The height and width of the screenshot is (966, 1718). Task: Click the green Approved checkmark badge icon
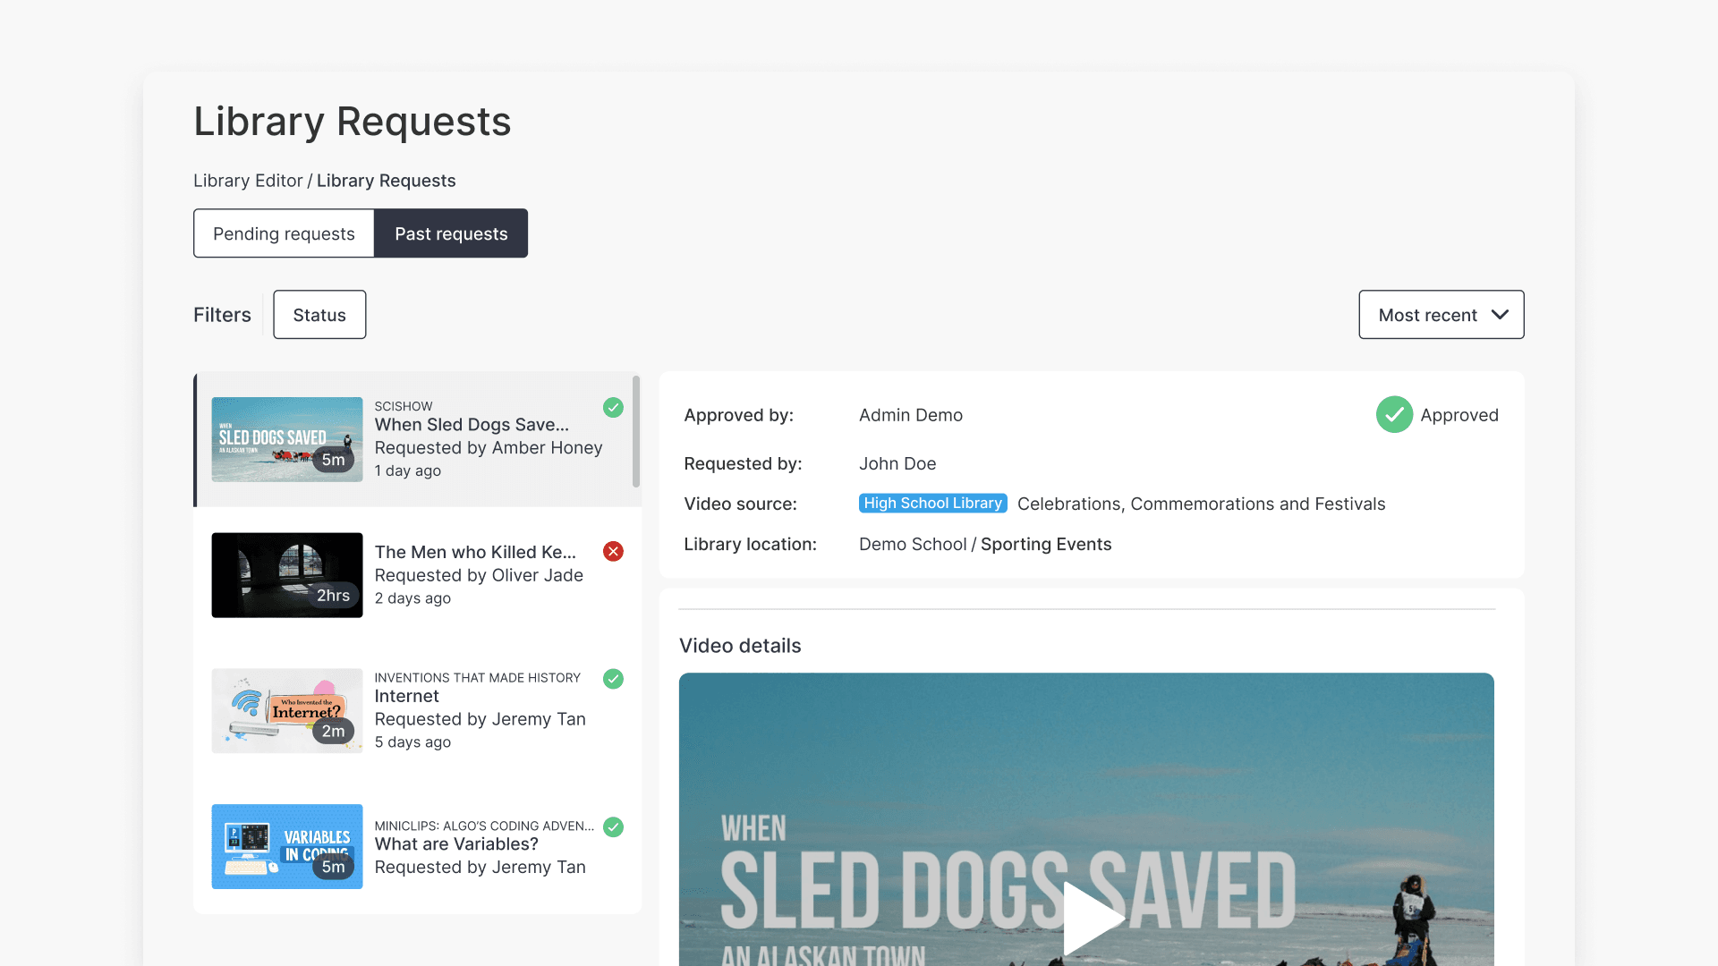point(1393,414)
